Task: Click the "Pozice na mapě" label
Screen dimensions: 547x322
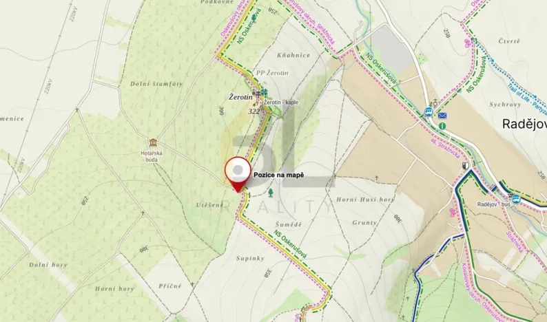Action: (x=279, y=175)
